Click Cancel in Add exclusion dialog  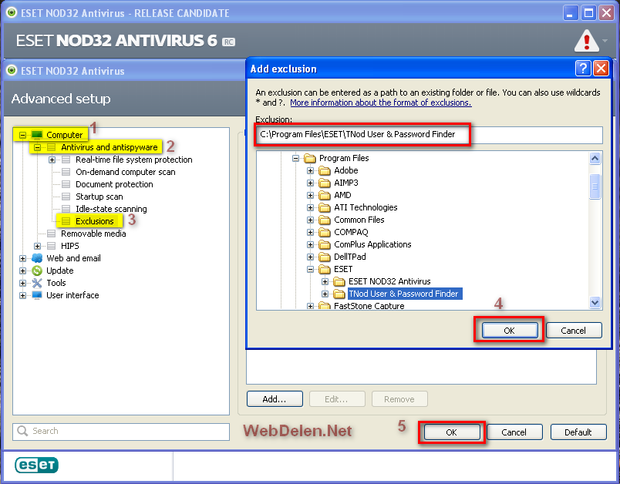(573, 331)
